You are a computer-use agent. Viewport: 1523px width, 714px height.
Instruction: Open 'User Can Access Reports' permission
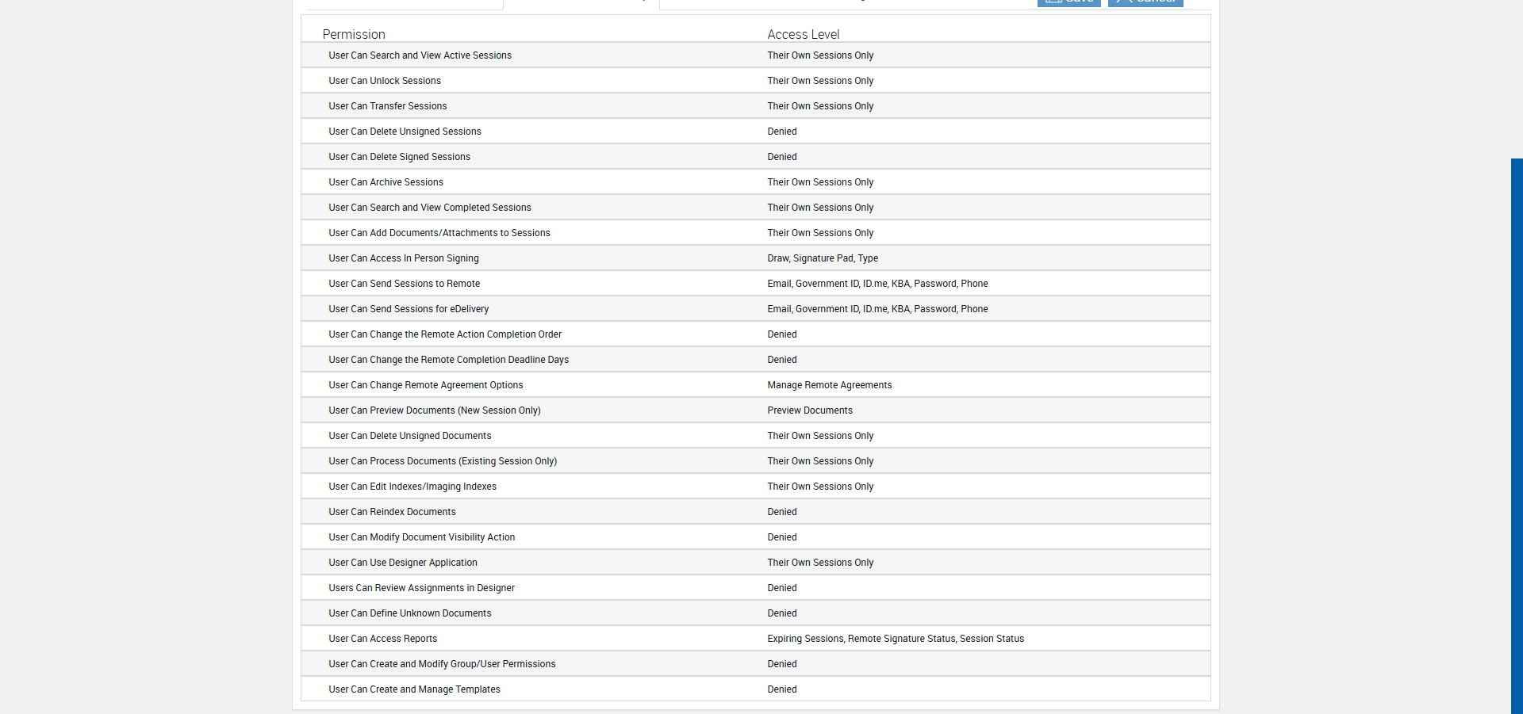tap(382, 639)
